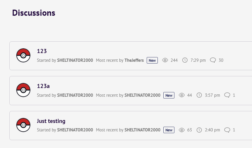Click the comment bubble in 123a row
The width and height of the screenshot is (252, 148).
pos(227,95)
